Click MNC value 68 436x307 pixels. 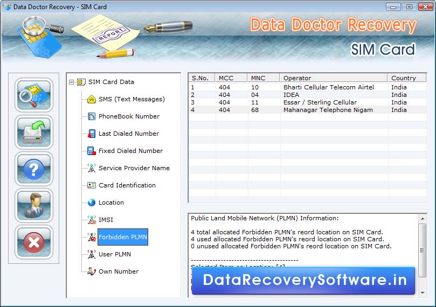255,110
